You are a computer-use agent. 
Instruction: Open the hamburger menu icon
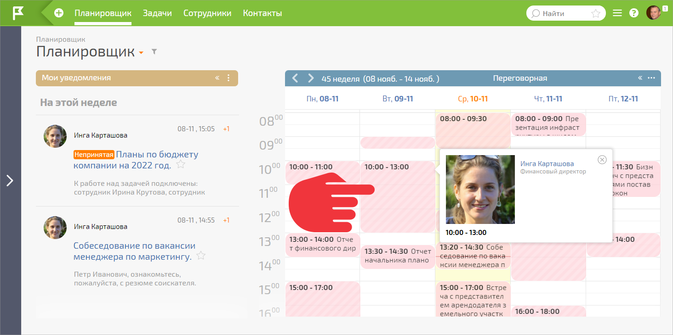pos(617,13)
